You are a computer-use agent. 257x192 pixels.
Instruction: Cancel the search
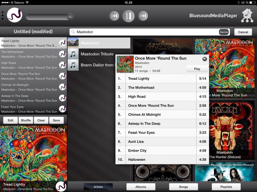[243, 32]
